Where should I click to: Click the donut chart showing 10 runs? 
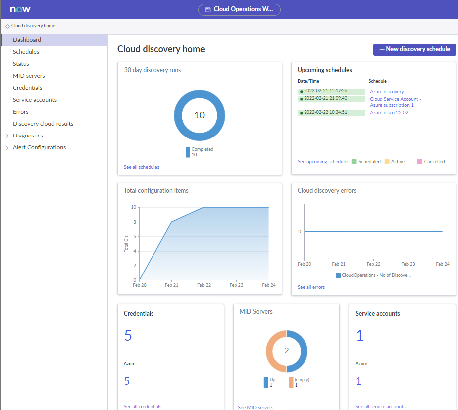point(199,116)
